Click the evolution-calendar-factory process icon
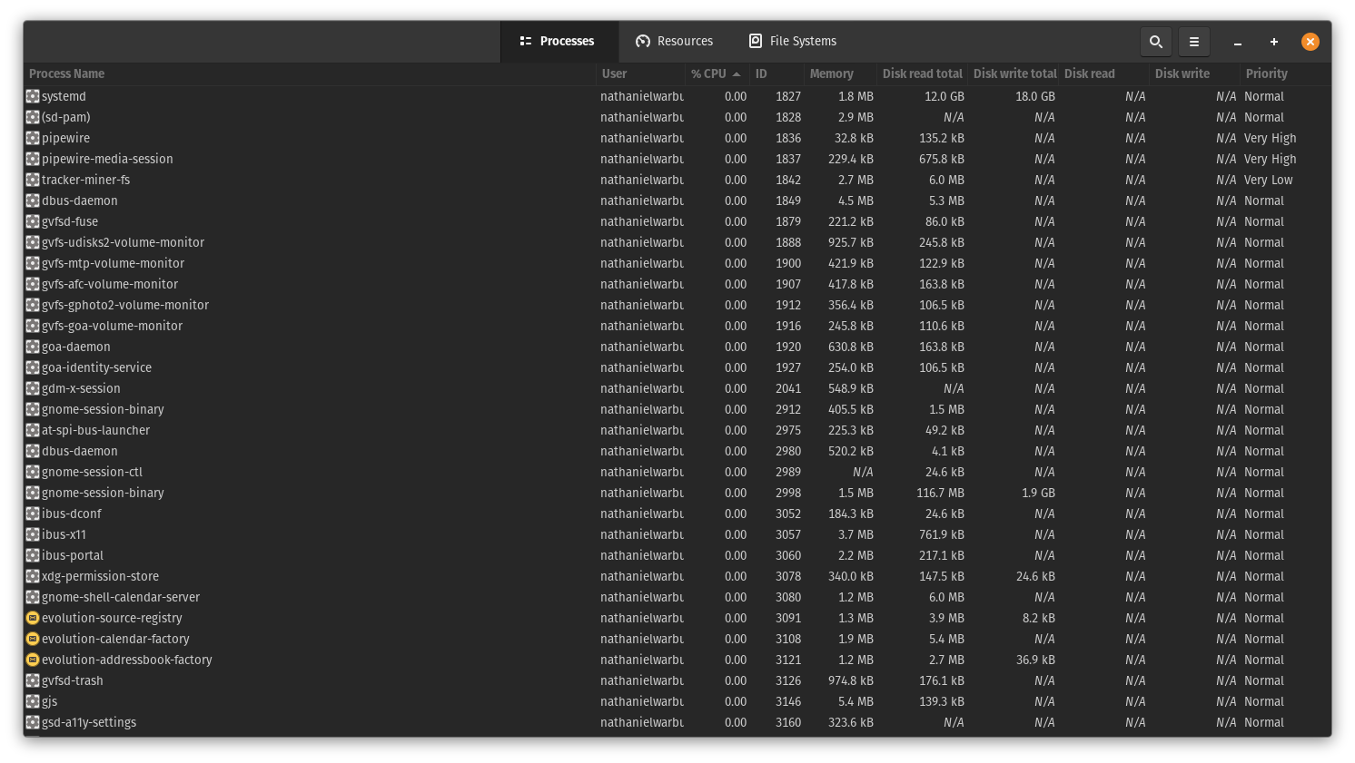The width and height of the screenshot is (1355, 763). pyautogui.click(x=33, y=639)
